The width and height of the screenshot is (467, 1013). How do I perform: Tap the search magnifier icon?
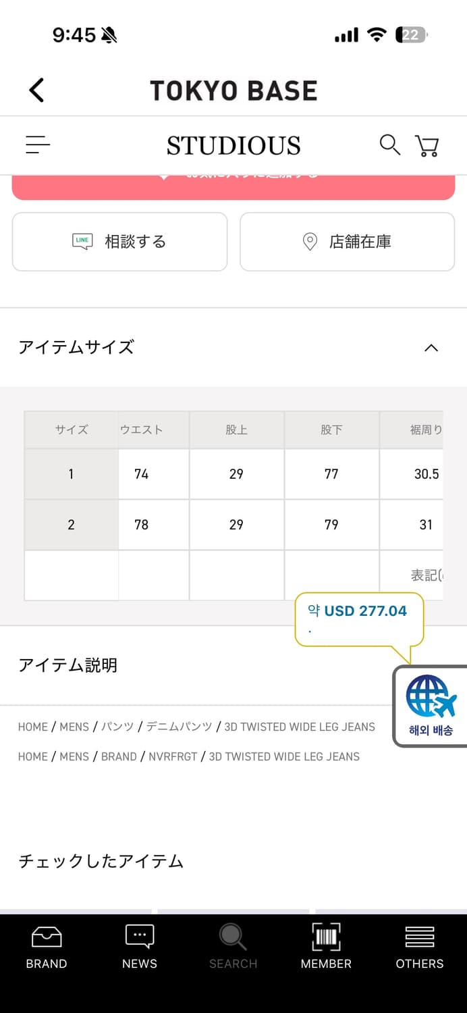389,145
